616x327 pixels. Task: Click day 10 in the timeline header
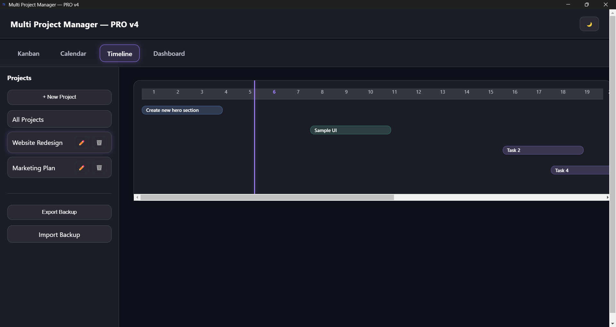(x=370, y=92)
